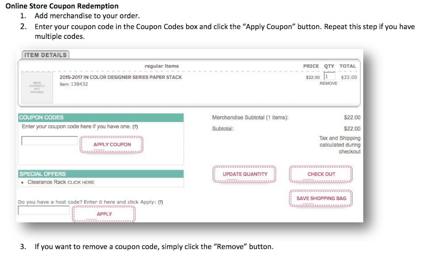Click the host code input field

(x=44, y=210)
